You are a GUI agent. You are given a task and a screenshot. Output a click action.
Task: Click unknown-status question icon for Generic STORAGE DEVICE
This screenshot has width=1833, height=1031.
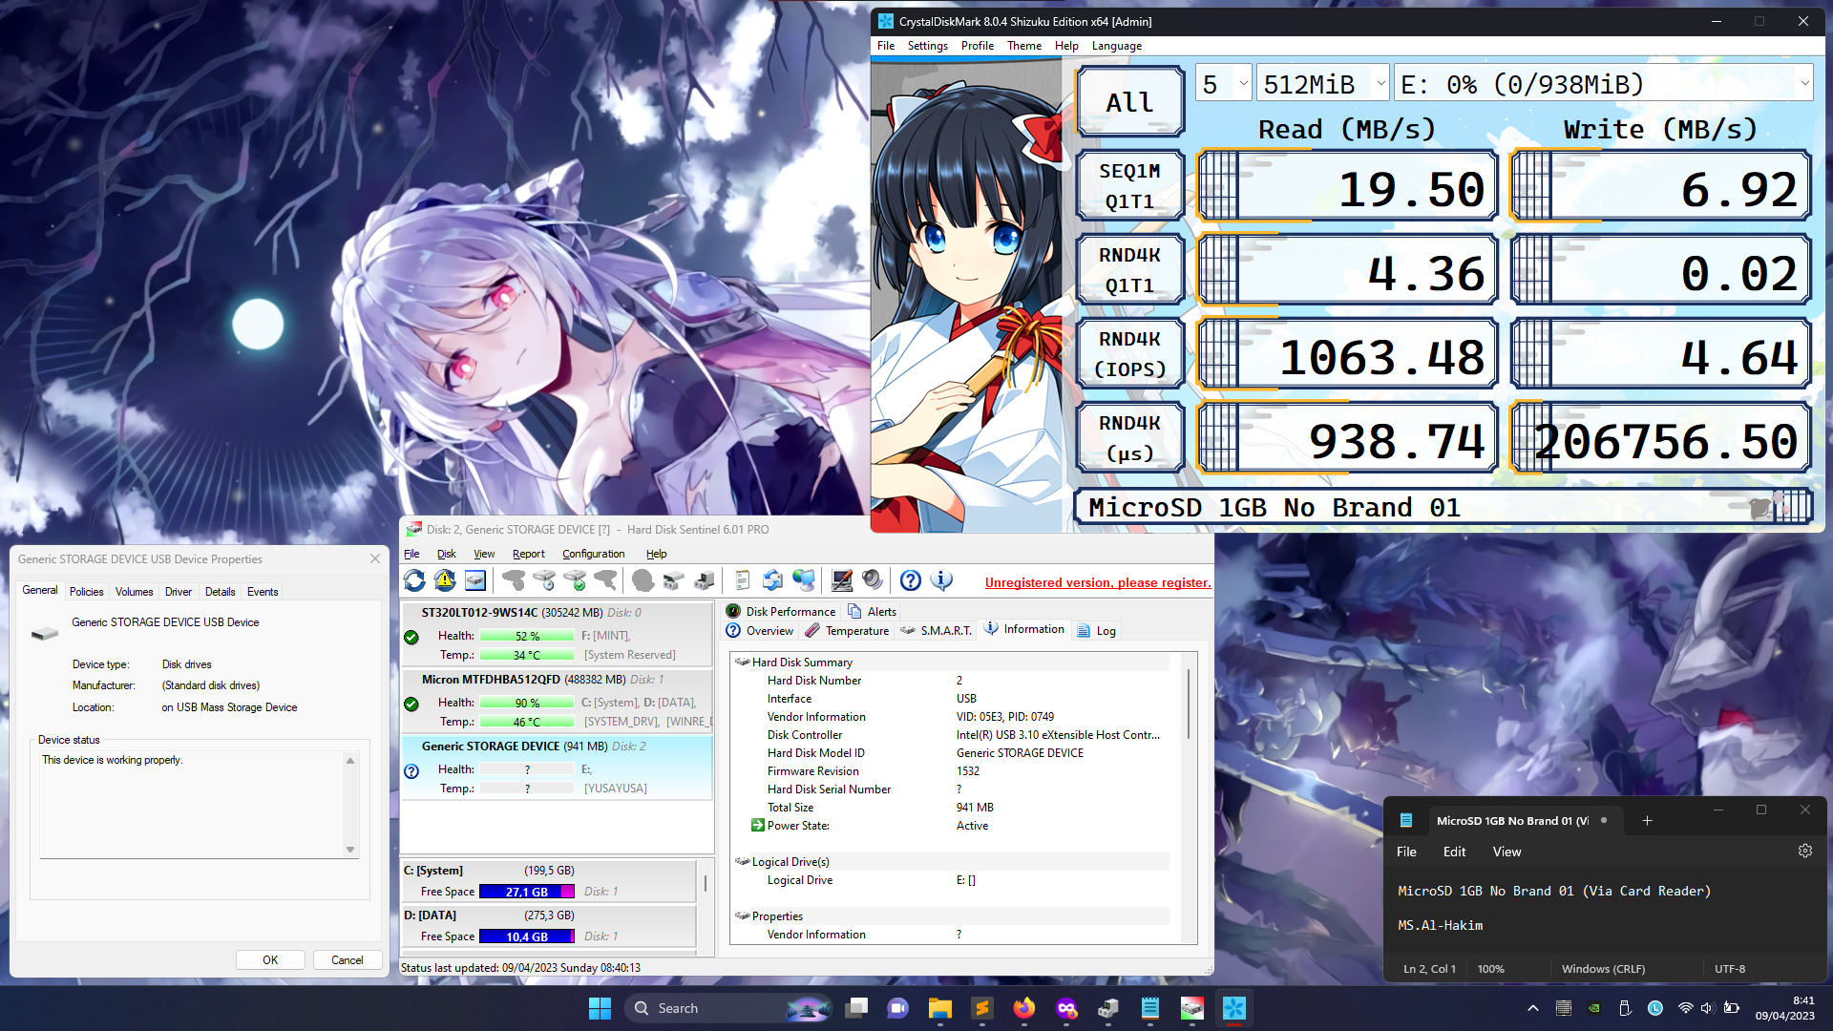pyautogui.click(x=411, y=771)
